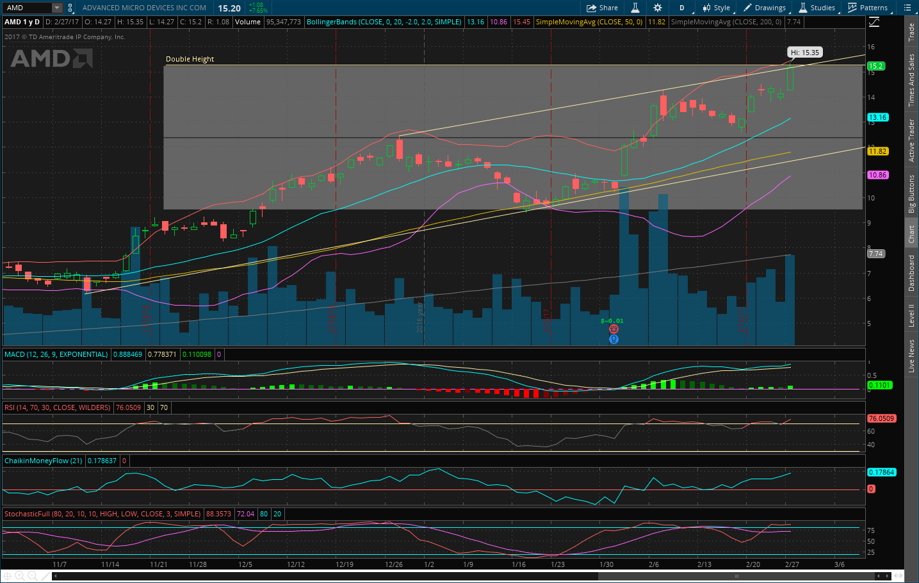Viewport: 919px width, 583px height.
Task: Toggle the chart scale icon above price axis
Action: pos(874,22)
